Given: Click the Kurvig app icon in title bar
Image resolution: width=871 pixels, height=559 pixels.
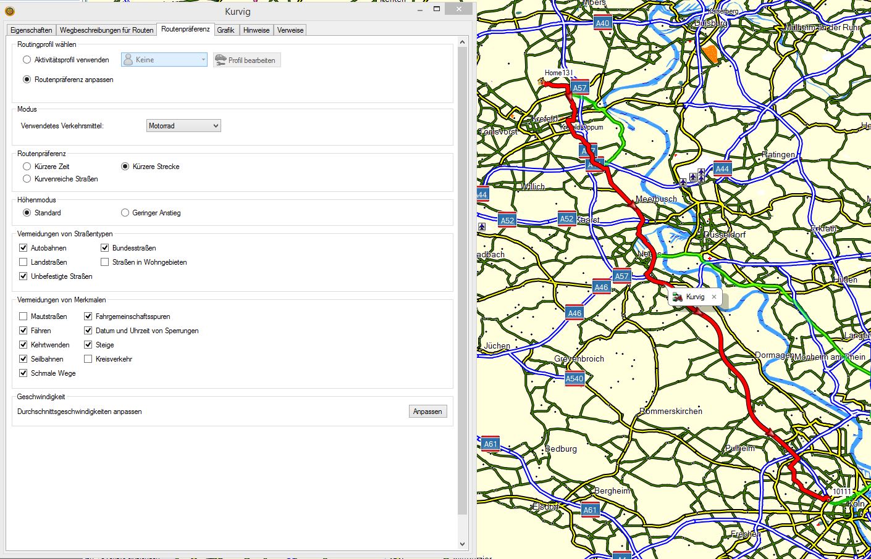Looking at the screenshot, I should [10, 11].
